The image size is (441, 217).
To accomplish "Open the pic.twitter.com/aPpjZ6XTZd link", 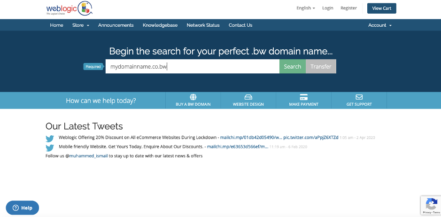I will pos(311,138).
